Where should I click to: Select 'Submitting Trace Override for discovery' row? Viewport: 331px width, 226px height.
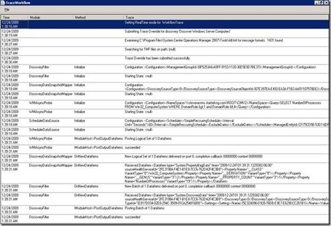point(165,34)
